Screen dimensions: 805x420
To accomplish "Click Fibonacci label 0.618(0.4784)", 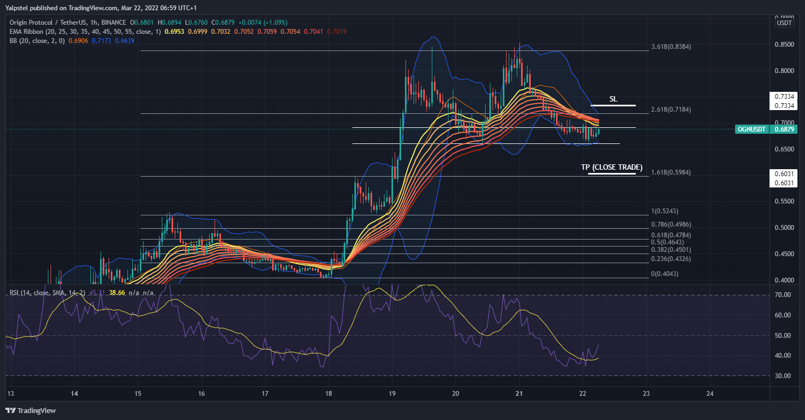I will coord(671,235).
